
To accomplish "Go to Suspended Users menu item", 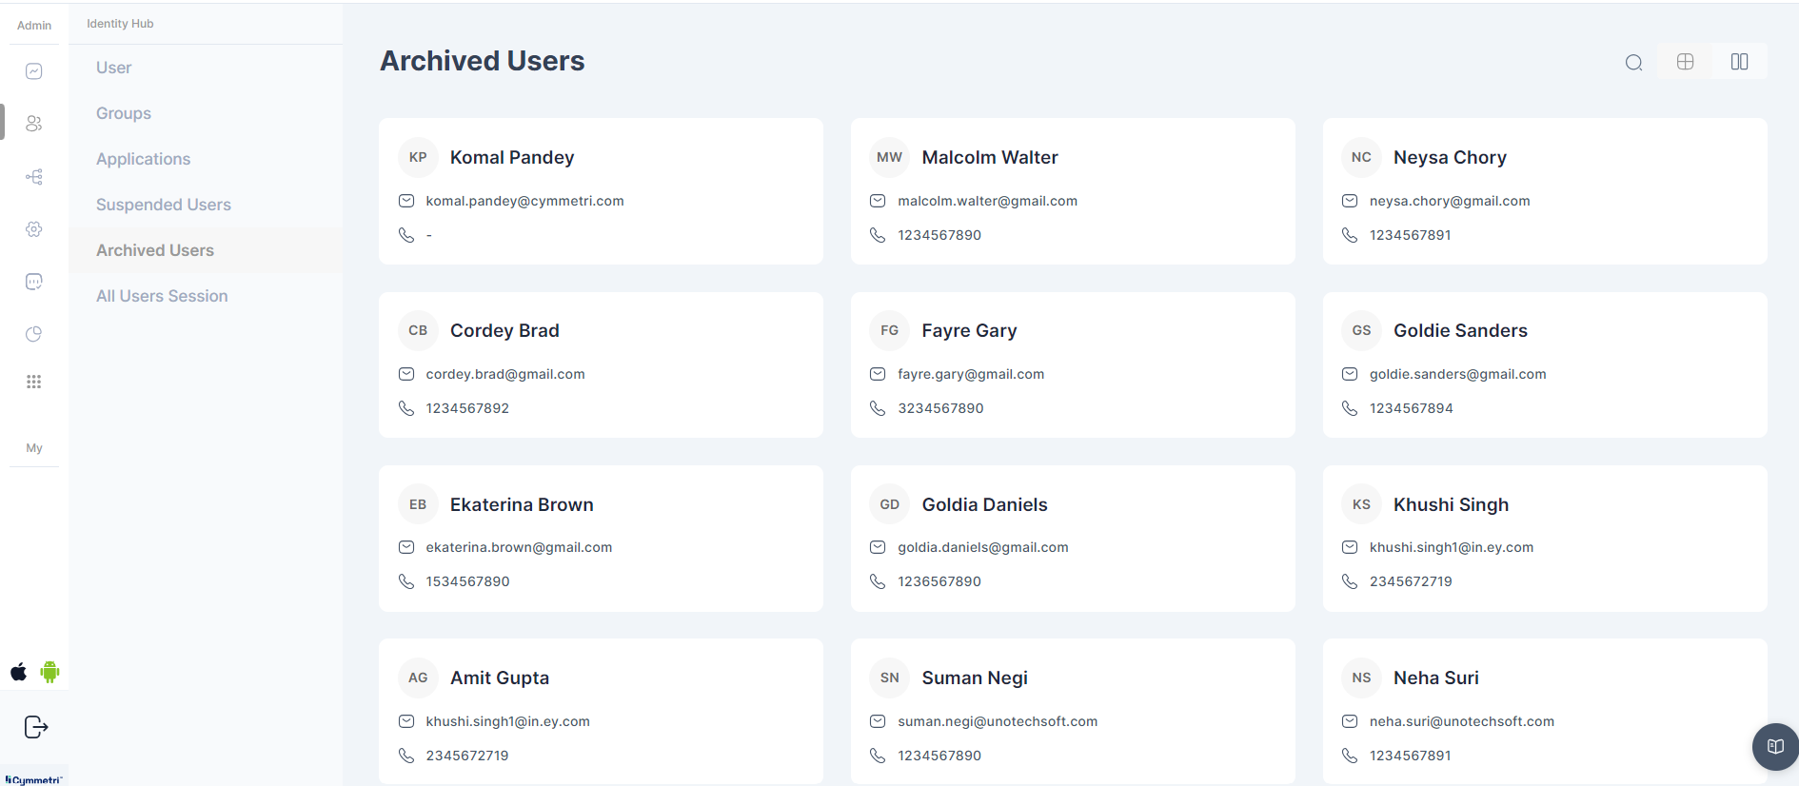I will coord(164,205).
